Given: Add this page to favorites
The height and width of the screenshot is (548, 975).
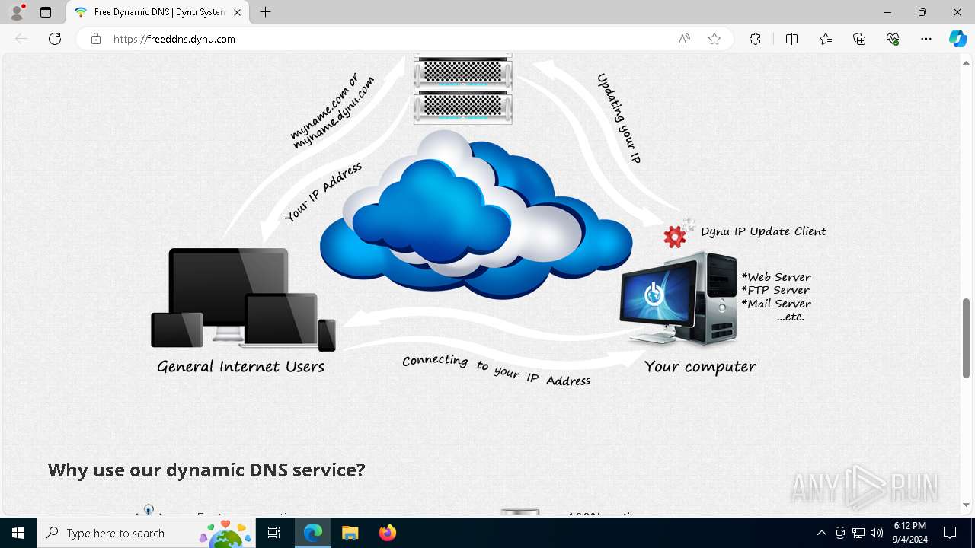Looking at the screenshot, I should point(714,39).
